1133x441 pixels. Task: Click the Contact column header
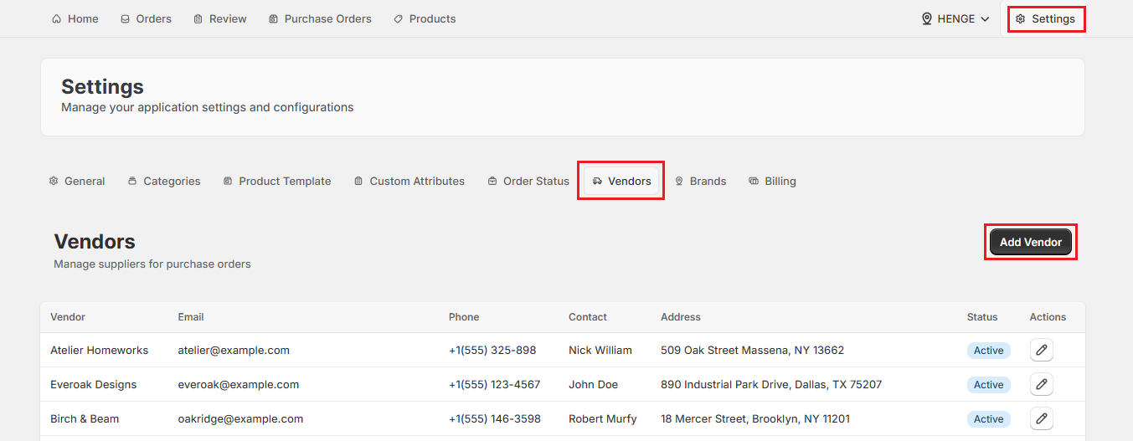click(x=588, y=317)
